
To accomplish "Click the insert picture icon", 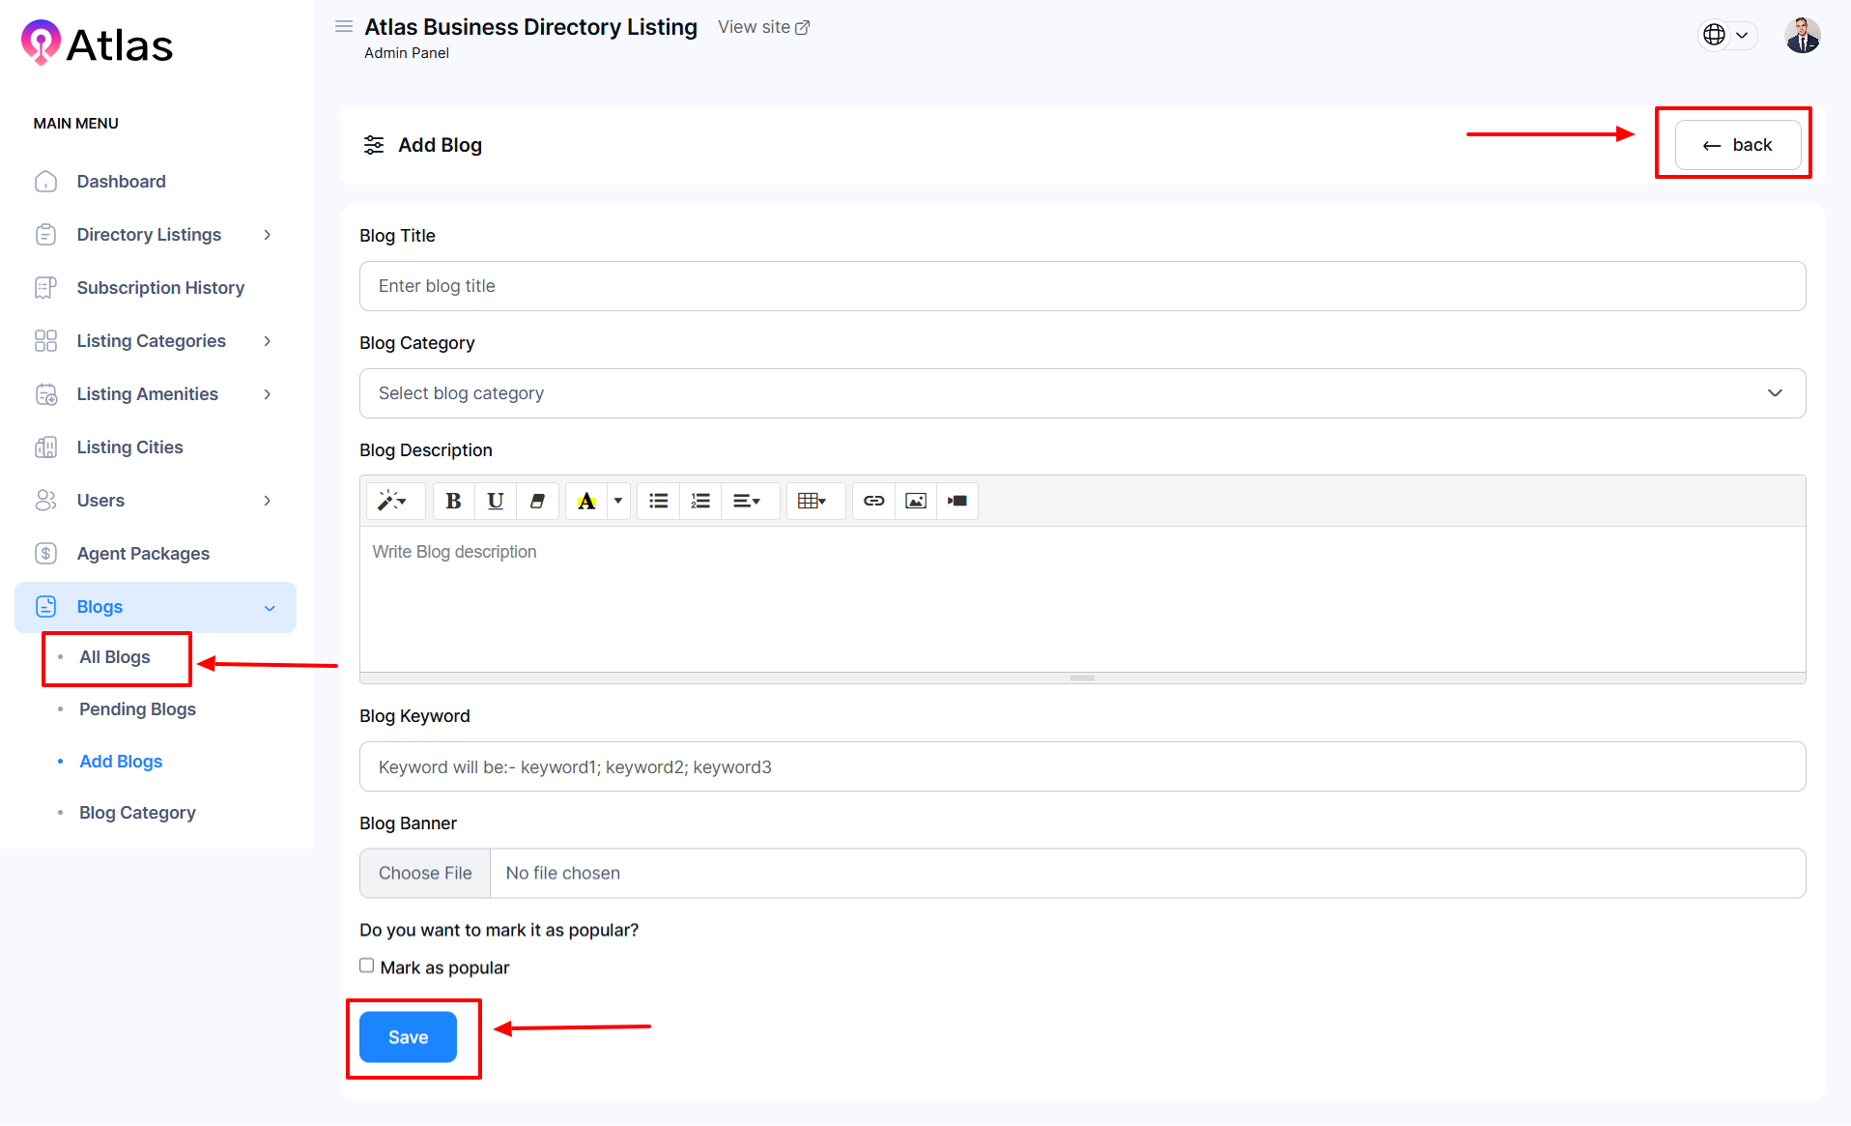I will (915, 501).
